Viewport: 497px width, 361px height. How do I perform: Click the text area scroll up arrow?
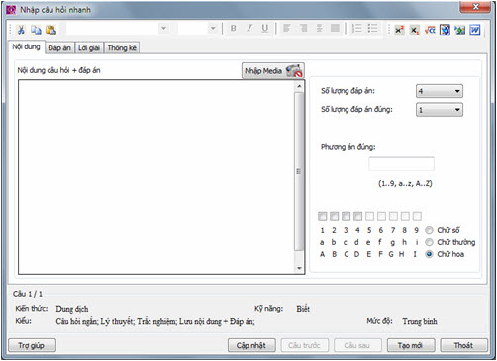[x=299, y=86]
